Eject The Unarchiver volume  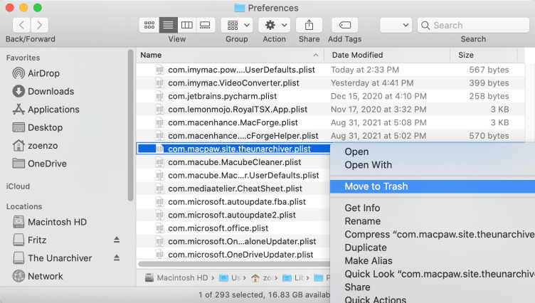[x=117, y=257]
